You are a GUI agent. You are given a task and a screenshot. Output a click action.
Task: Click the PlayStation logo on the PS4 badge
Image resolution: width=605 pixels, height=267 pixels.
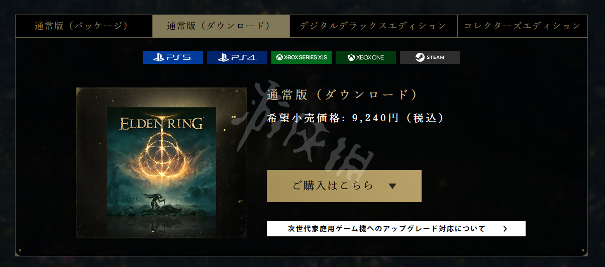[x=224, y=57]
